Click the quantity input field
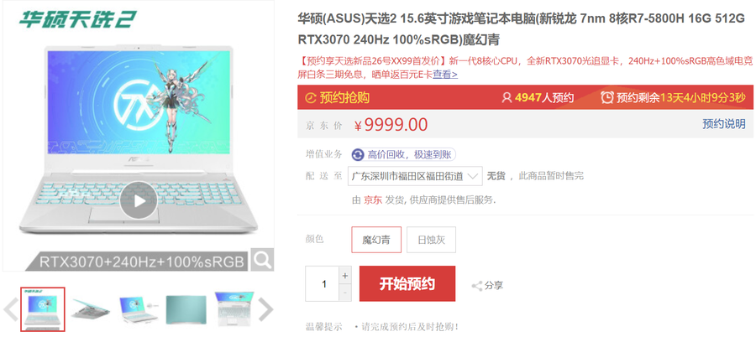Image resolution: width=756 pixels, height=342 pixels. click(x=322, y=284)
